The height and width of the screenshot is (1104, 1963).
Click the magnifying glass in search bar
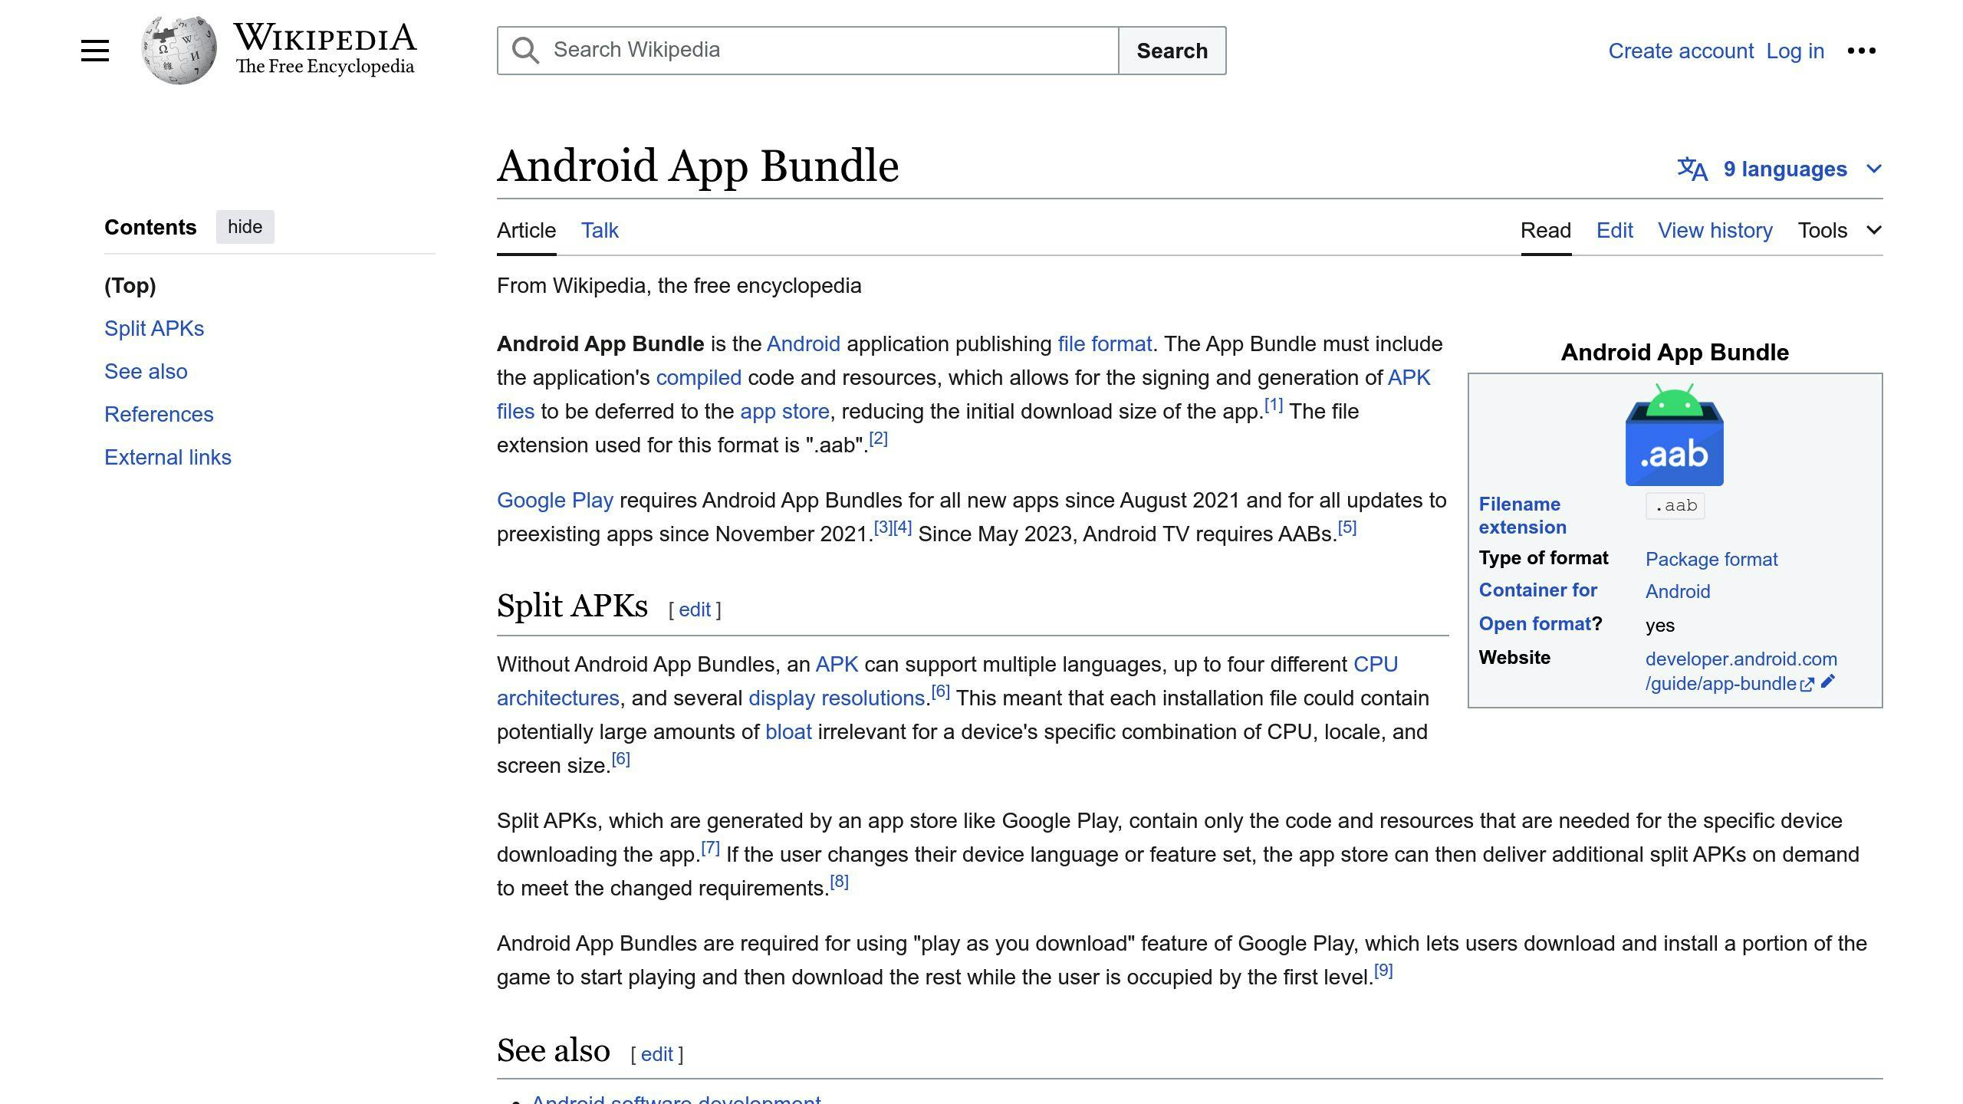(x=525, y=50)
